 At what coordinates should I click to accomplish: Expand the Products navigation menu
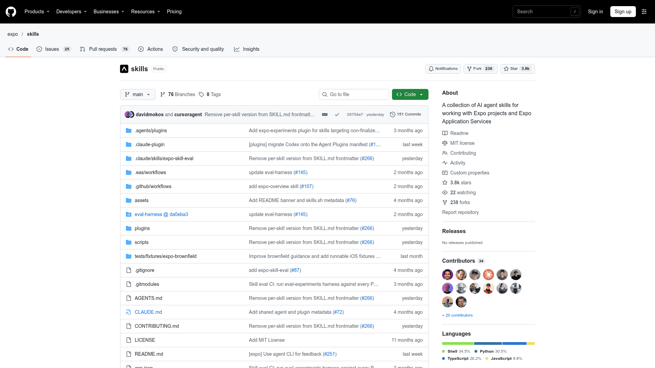[x=37, y=12]
